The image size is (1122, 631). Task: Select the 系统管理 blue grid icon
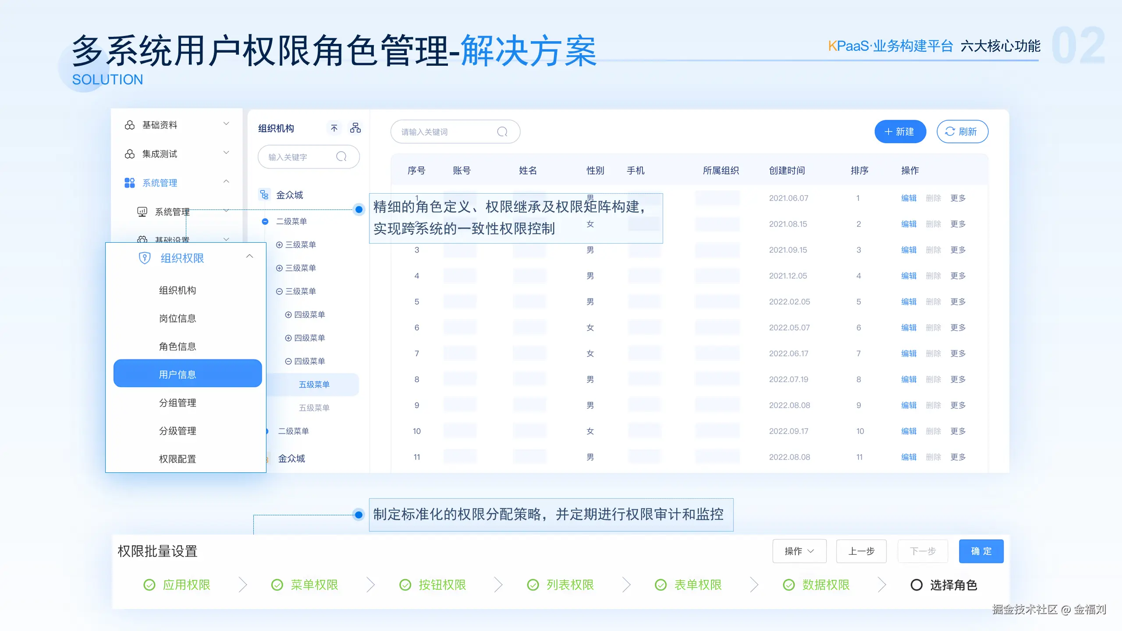129,182
